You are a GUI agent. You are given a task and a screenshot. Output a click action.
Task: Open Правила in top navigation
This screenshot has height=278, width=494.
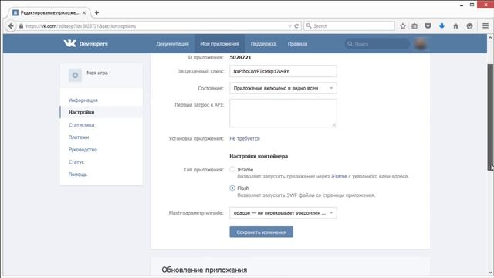[x=297, y=44]
